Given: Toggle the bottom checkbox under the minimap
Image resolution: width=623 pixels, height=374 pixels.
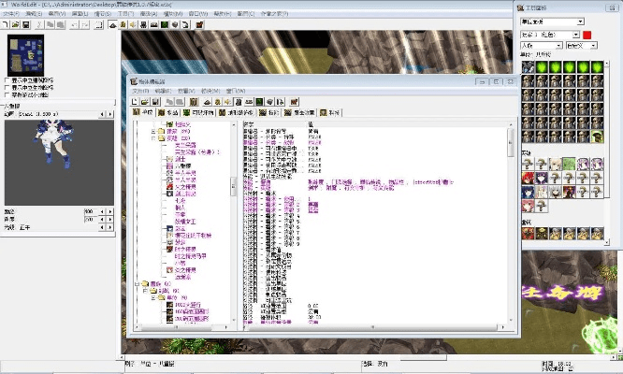Looking at the screenshot, I should (x=8, y=95).
